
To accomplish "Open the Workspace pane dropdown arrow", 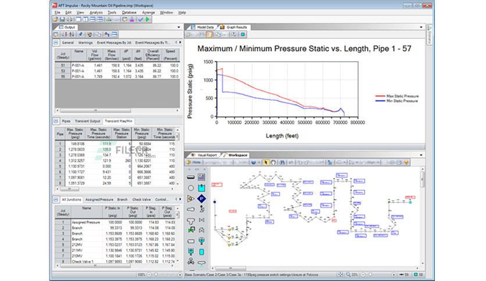I will [421, 155].
